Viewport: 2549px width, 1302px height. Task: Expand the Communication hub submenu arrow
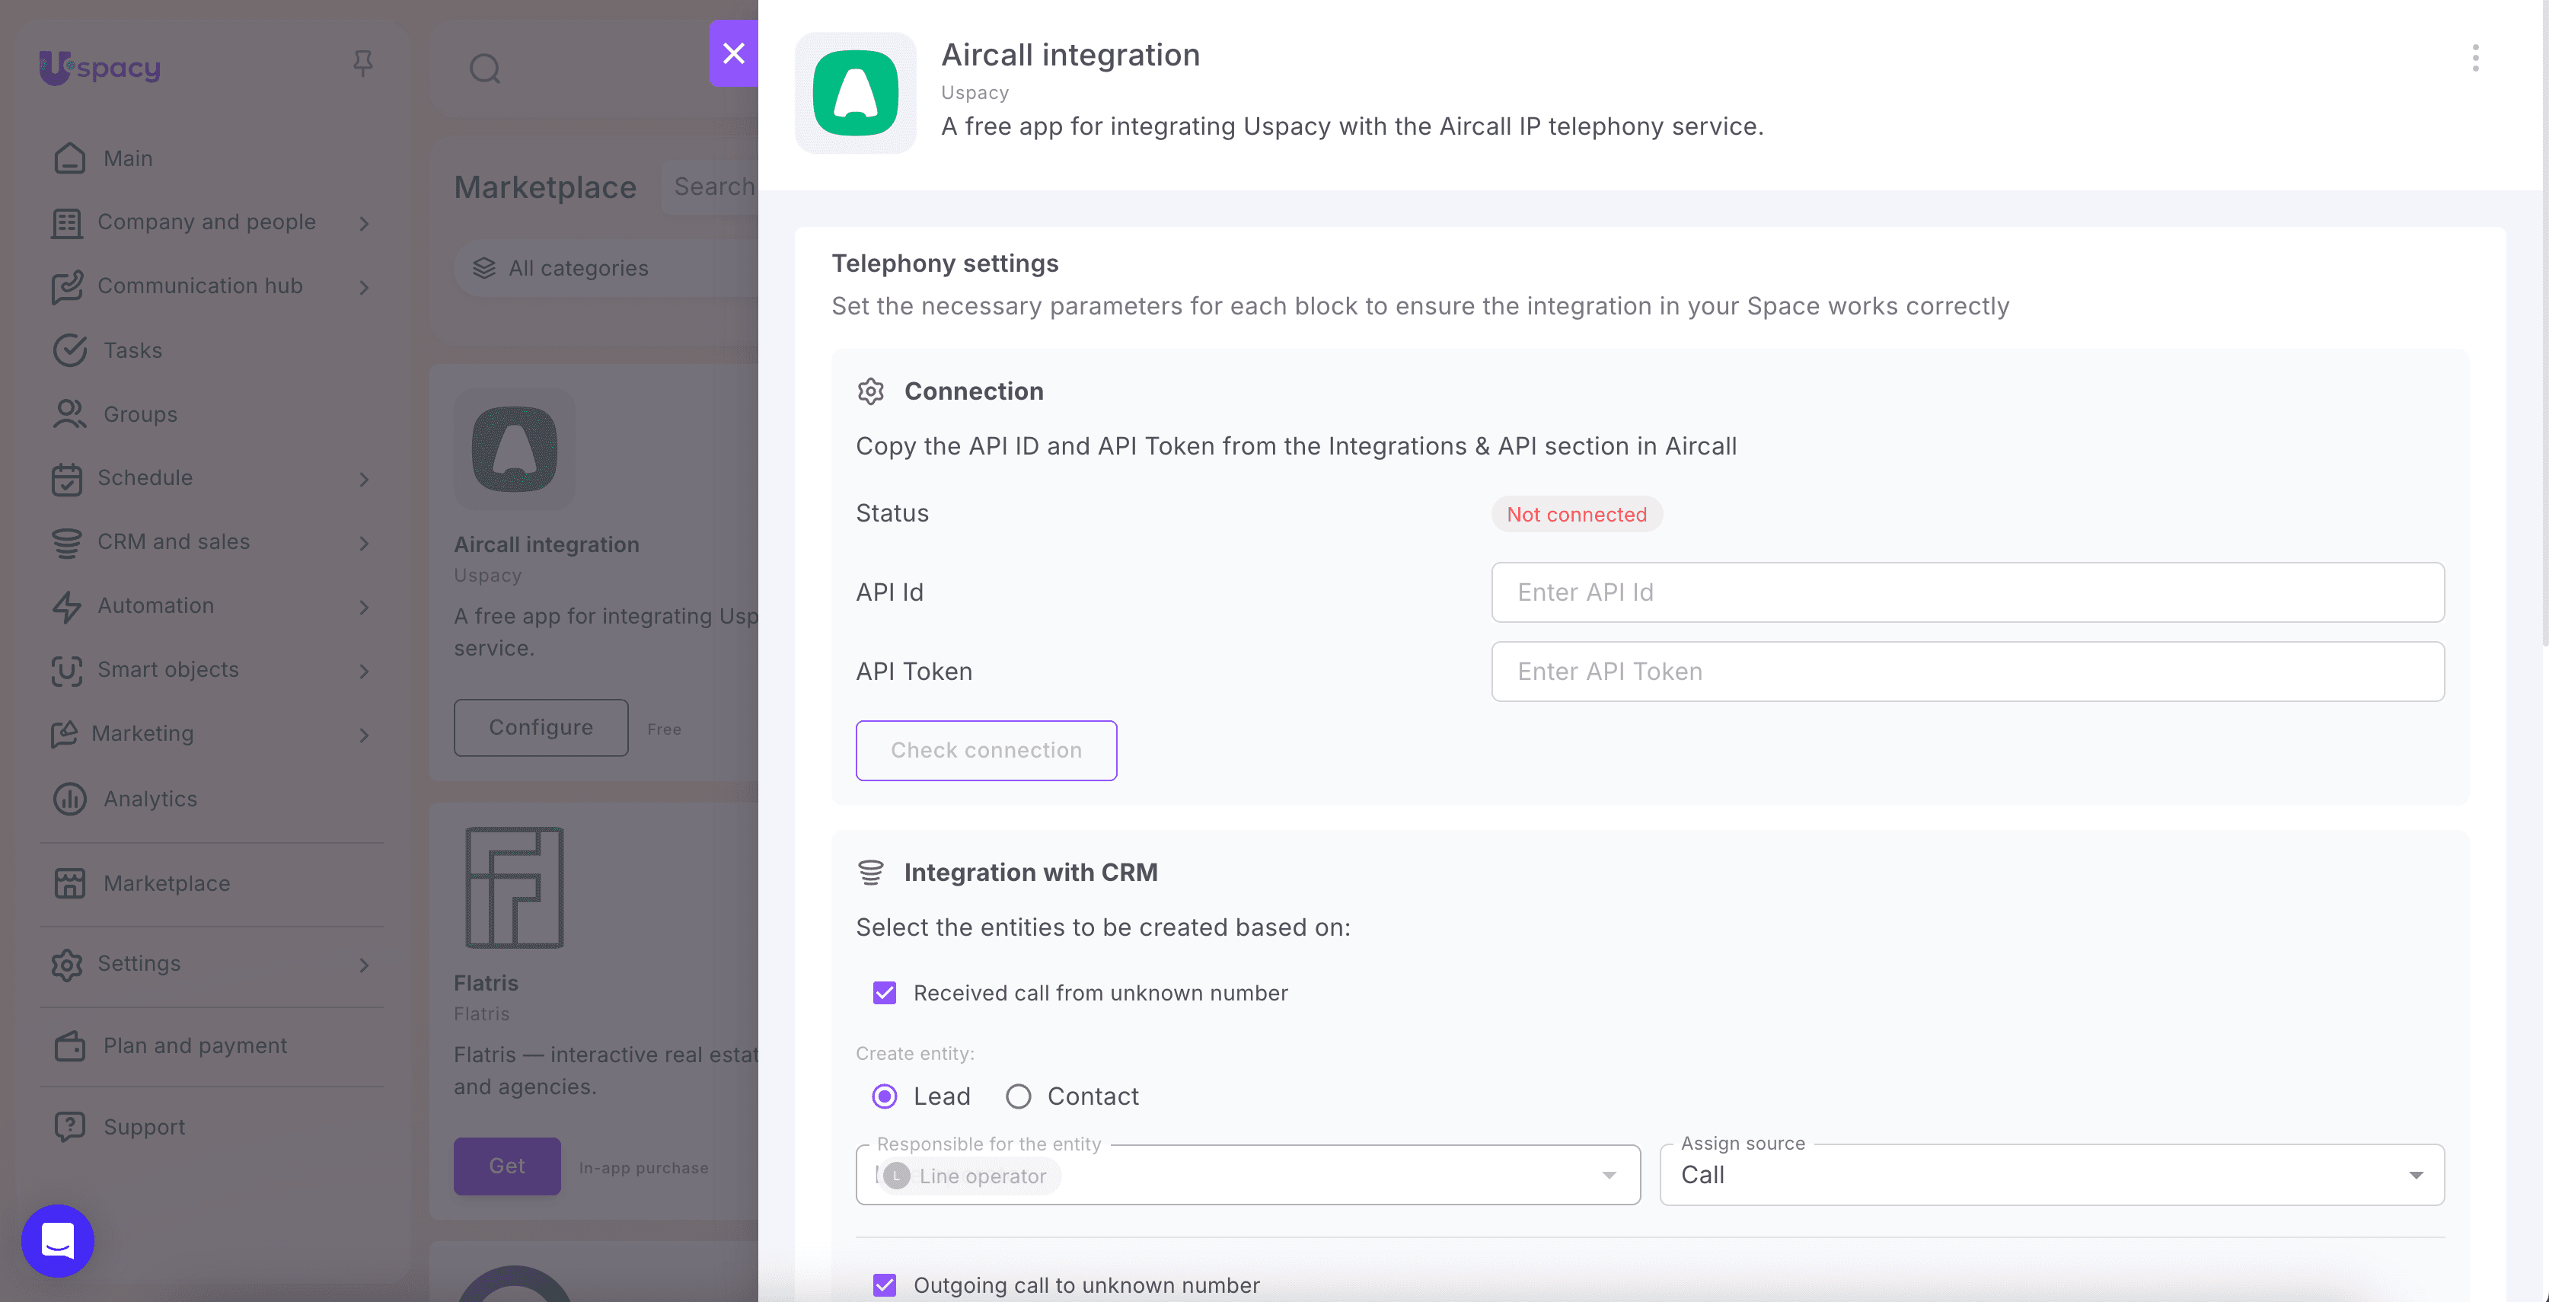pos(364,287)
